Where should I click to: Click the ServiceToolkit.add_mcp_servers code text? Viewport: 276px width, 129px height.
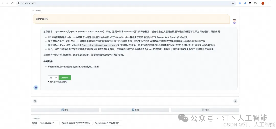(x=99, y=45)
